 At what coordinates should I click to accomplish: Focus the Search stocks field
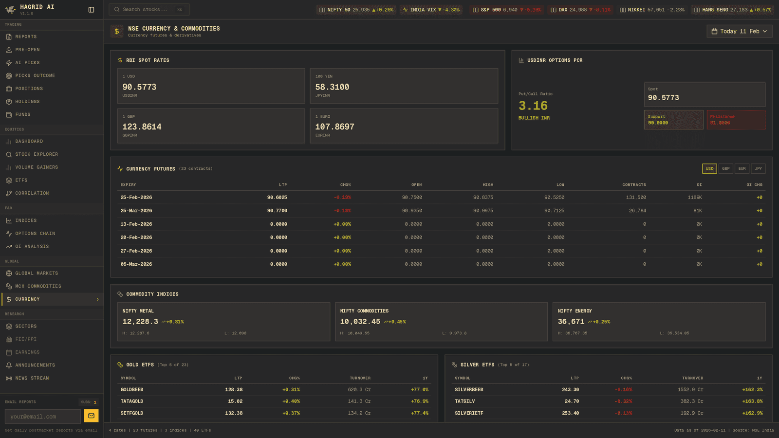point(149,10)
